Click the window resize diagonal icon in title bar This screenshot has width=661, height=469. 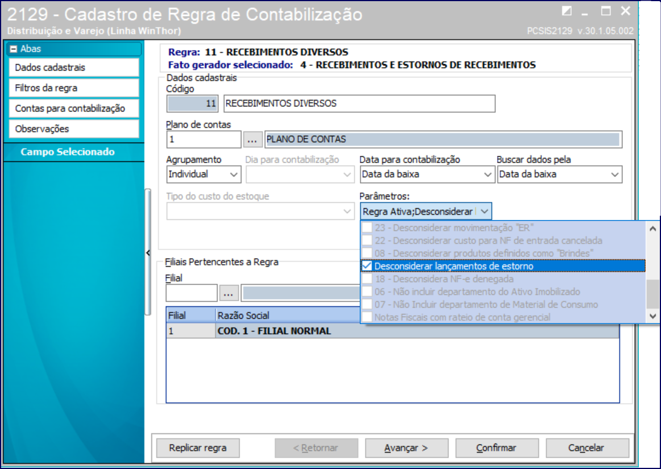(x=567, y=11)
